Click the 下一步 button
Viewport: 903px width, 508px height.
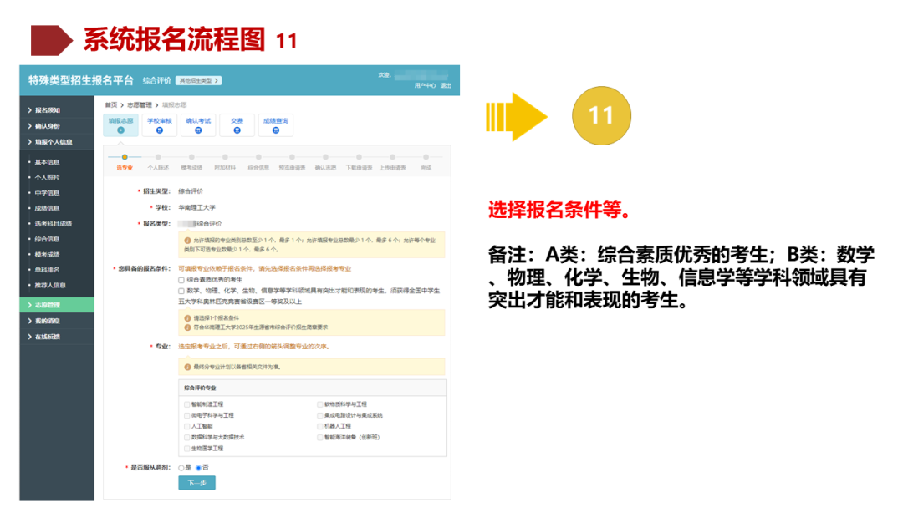tap(195, 482)
